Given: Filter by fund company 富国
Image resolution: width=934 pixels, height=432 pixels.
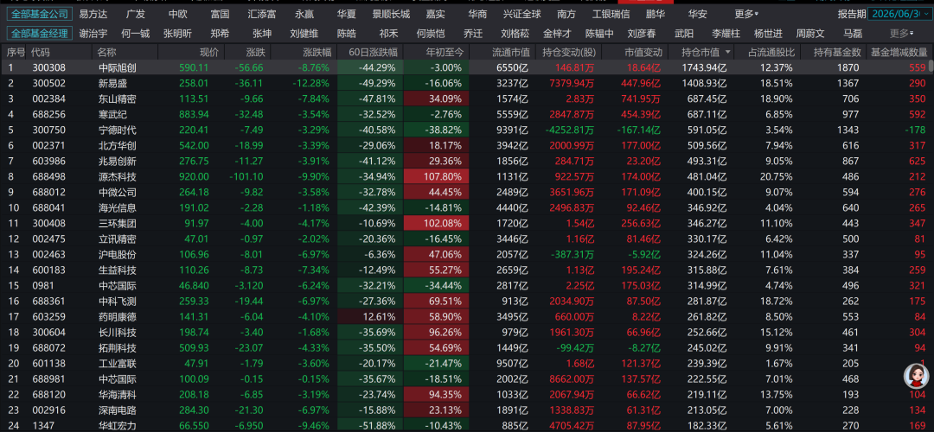Looking at the screenshot, I should click(x=221, y=14).
